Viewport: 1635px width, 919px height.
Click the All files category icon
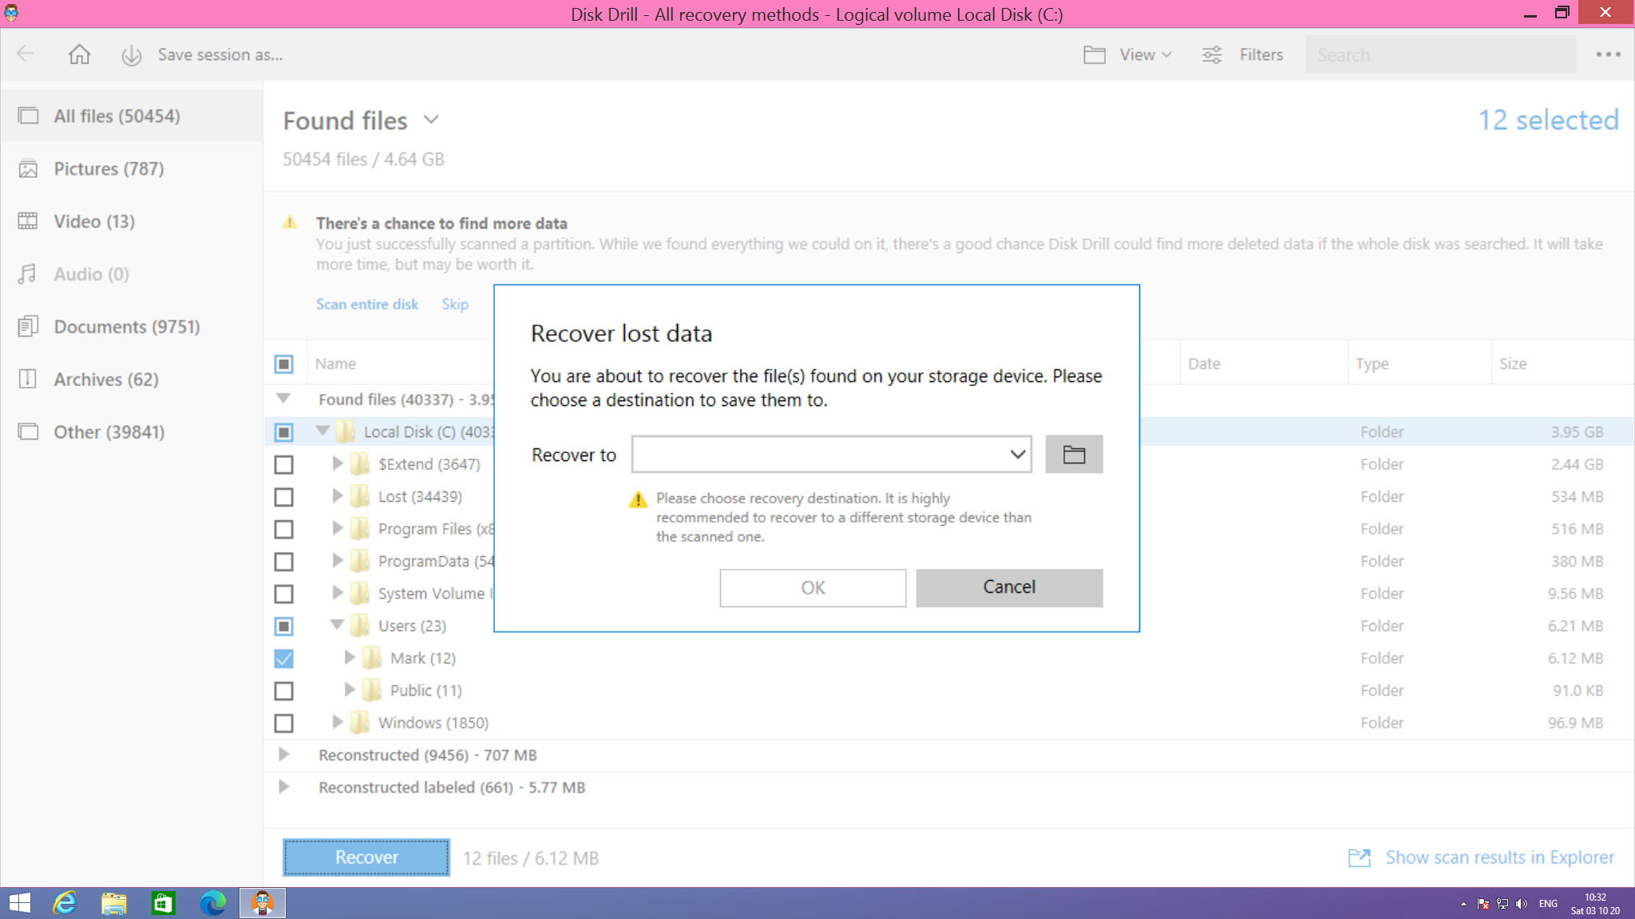point(28,116)
